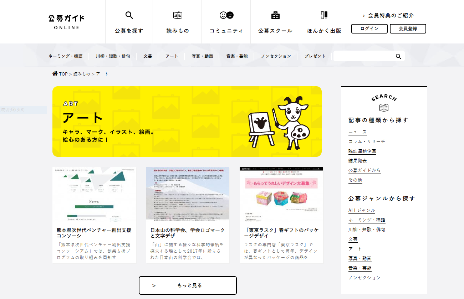Filter articles by 結果発表
The height and width of the screenshot is (299, 464).
(x=358, y=161)
